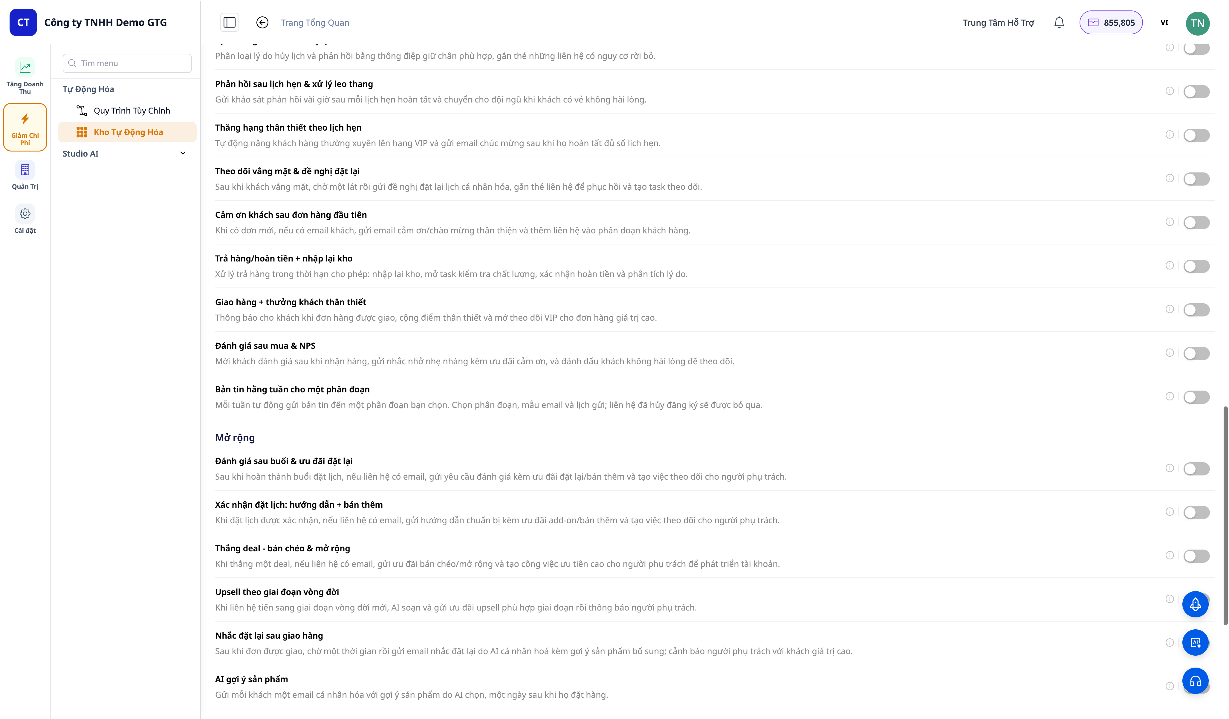Show info for Nhắc đặt lại sau giao hàng
The height and width of the screenshot is (719, 1229).
(1170, 643)
